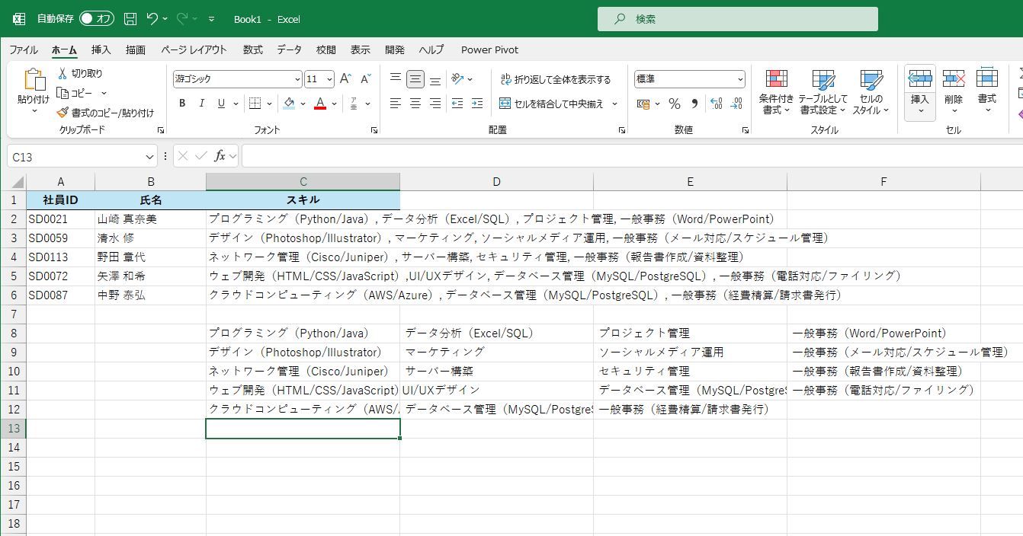Open the number format dropdown (標準)
1023x536 pixels.
[739, 78]
